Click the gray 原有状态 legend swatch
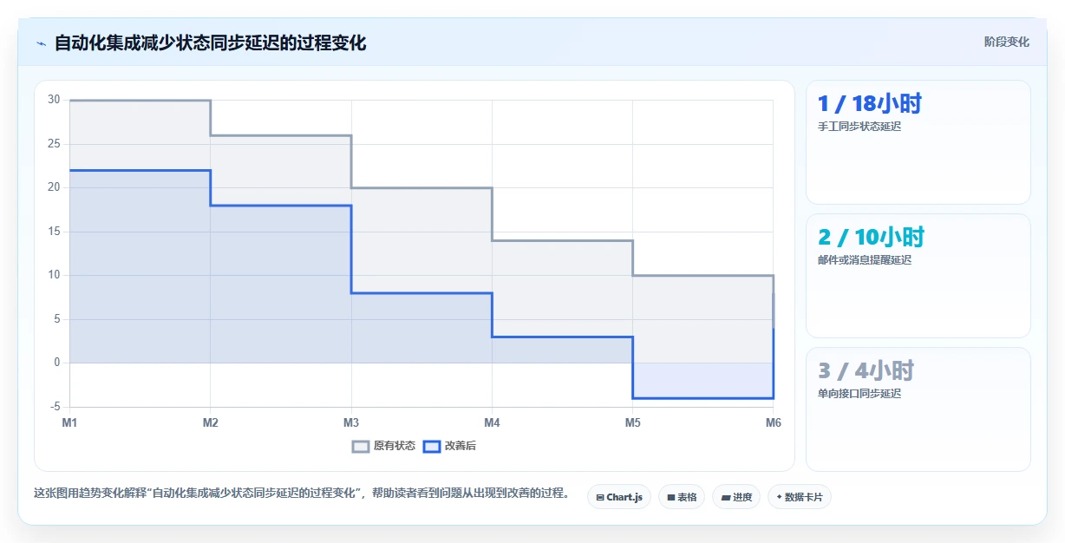Image resolution: width=1065 pixels, height=543 pixels. [x=361, y=446]
